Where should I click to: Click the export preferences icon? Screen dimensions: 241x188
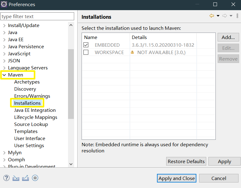(25, 178)
